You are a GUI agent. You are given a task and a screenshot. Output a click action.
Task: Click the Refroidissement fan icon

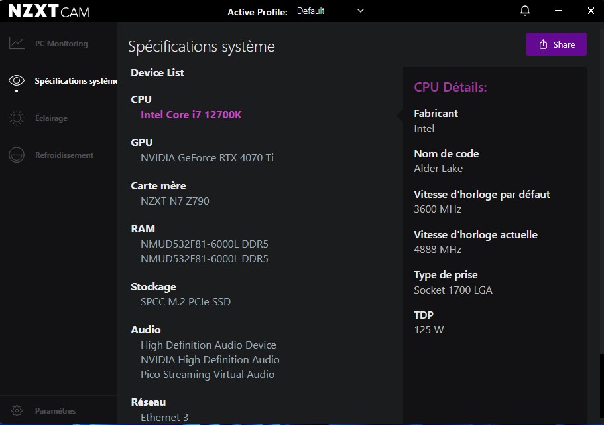click(x=17, y=155)
